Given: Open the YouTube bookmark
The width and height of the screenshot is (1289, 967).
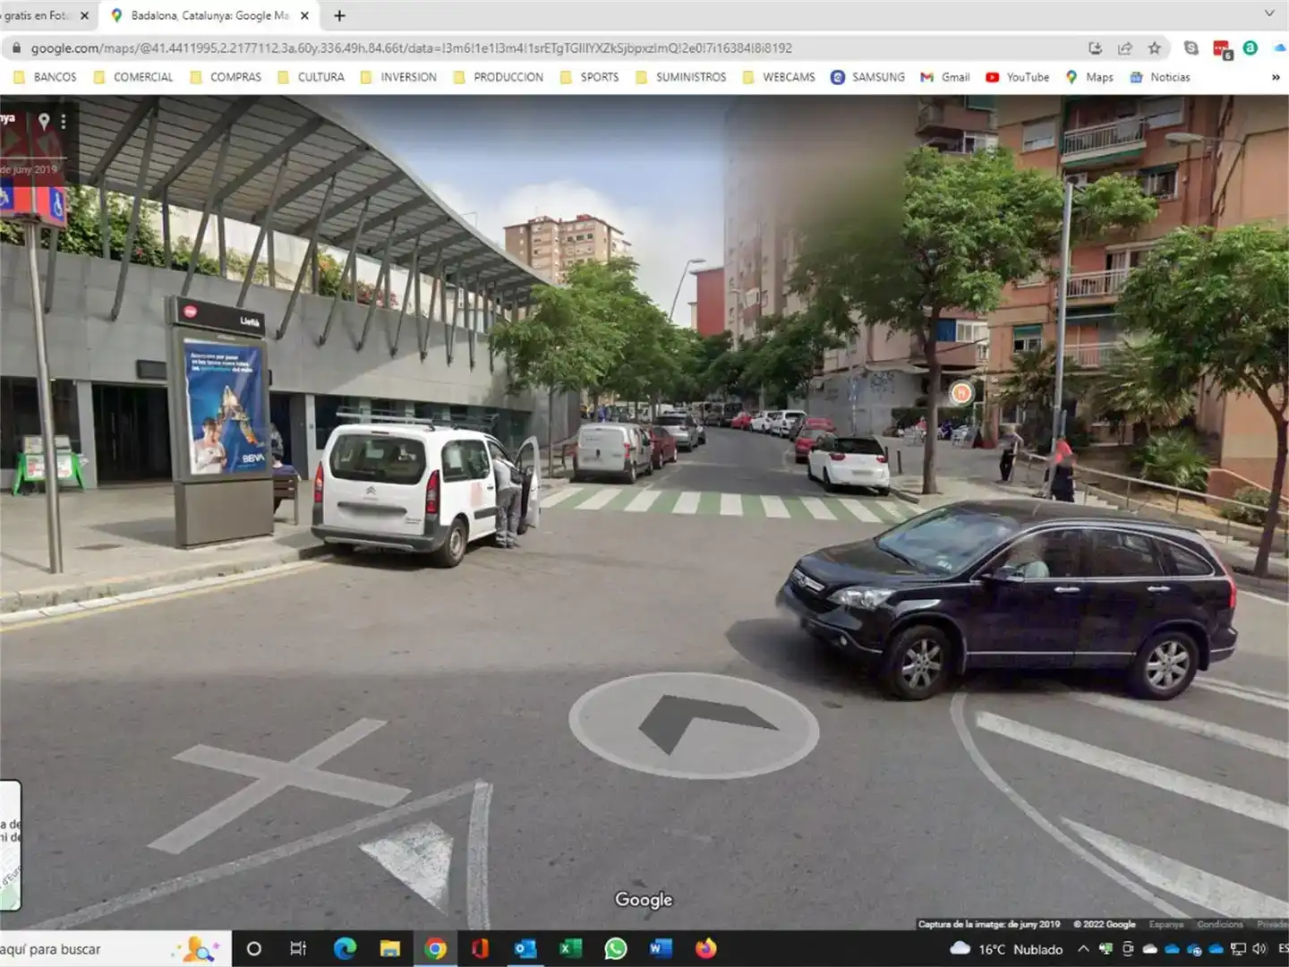Looking at the screenshot, I should [1018, 78].
